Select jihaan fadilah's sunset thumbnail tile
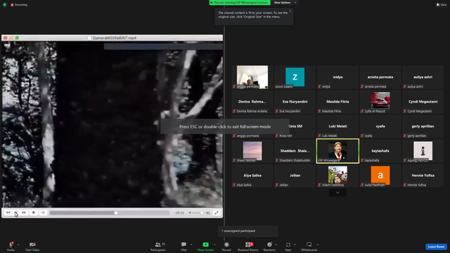The height and width of the screenshot is (253, 450). pyautogui.click(x=252, y=151)
